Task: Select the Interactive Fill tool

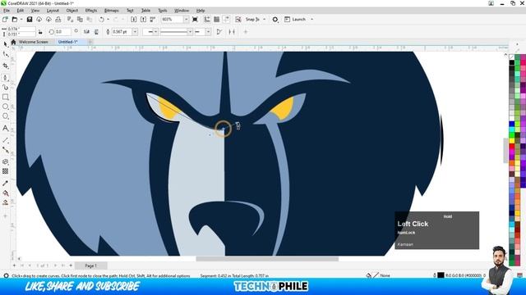Action: pyautogui.click(x=6, y=193)
